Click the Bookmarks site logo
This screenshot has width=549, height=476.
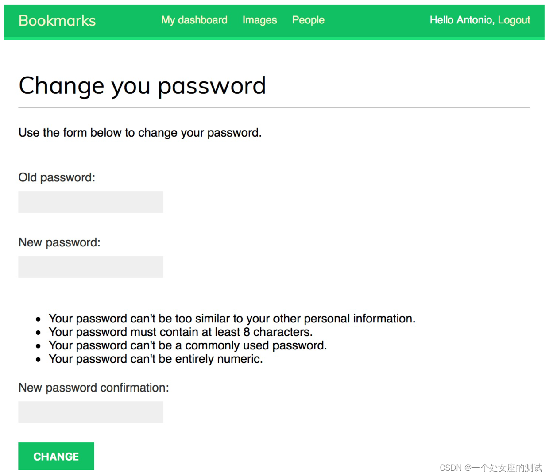click(57, 20)
